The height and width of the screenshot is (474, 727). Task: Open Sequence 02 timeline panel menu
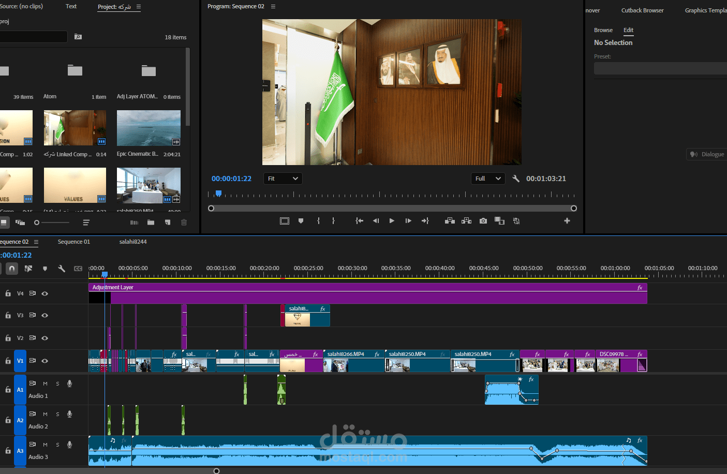pyautogui.click(x=36, y=242)
